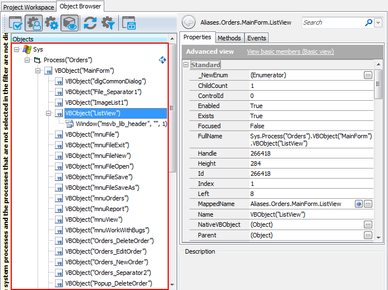Toggle the show user processes button
Screen dimensions: 388x290
click(34, 23)
